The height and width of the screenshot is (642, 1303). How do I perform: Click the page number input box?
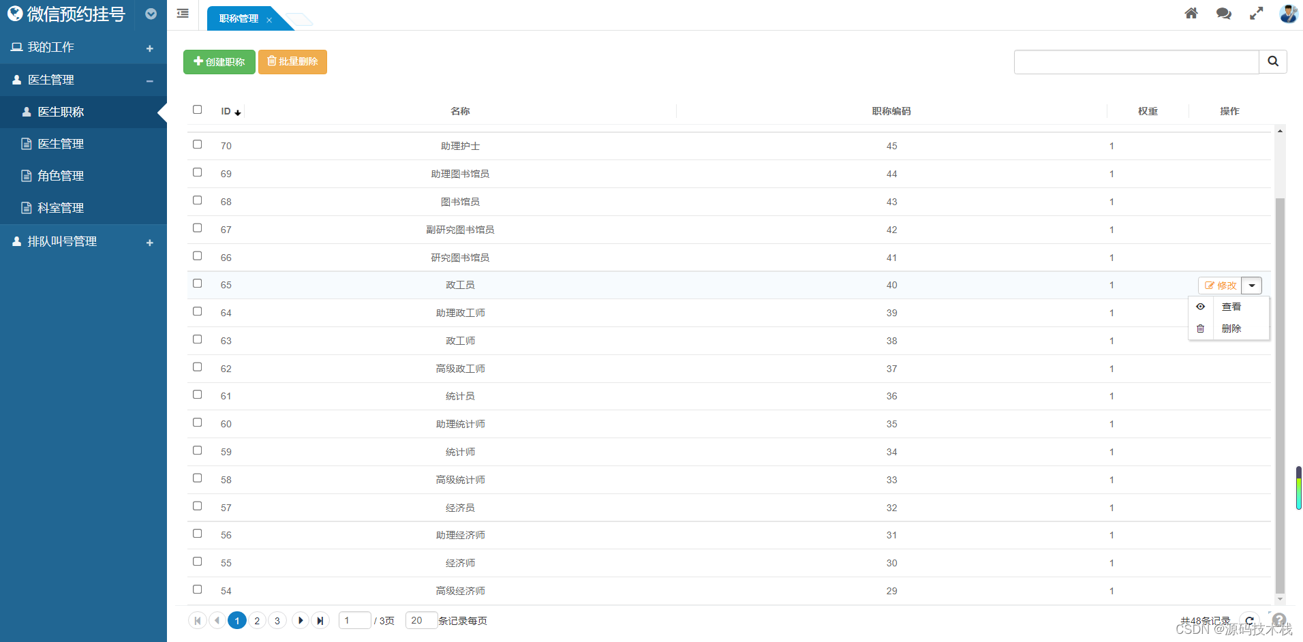point(355,620)
